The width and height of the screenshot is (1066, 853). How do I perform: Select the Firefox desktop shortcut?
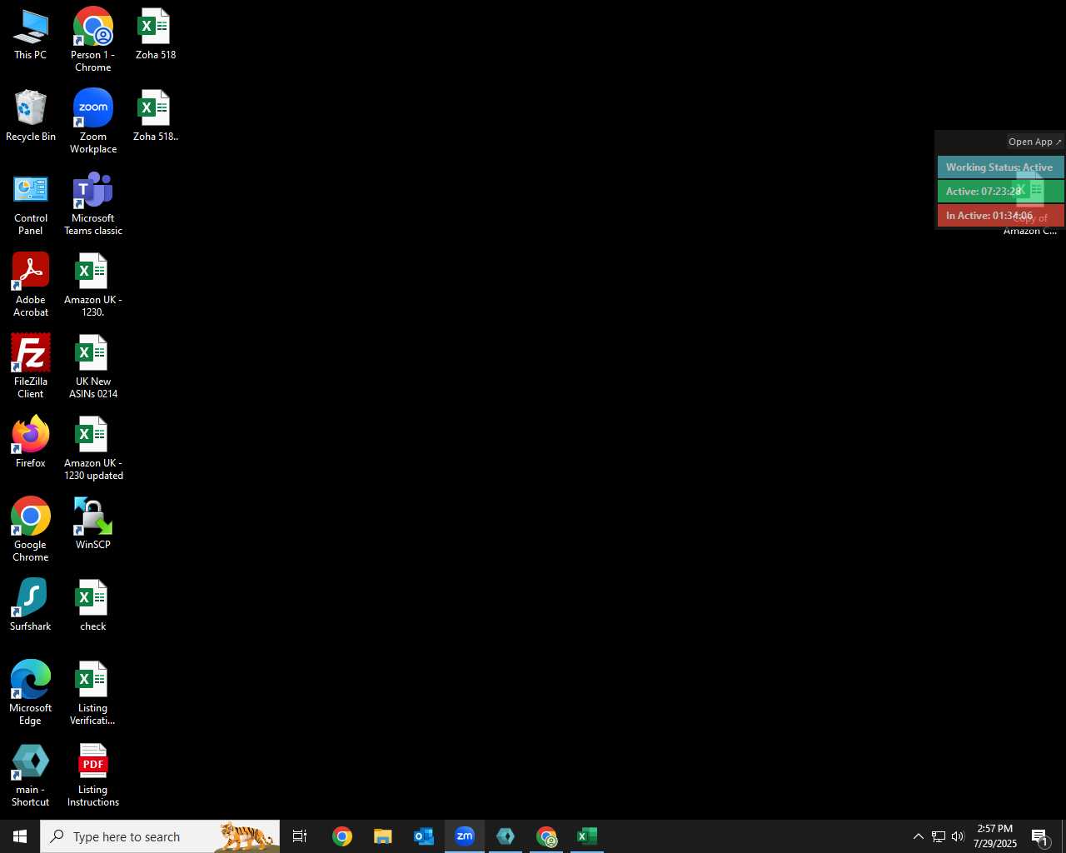tap(31, 442)
